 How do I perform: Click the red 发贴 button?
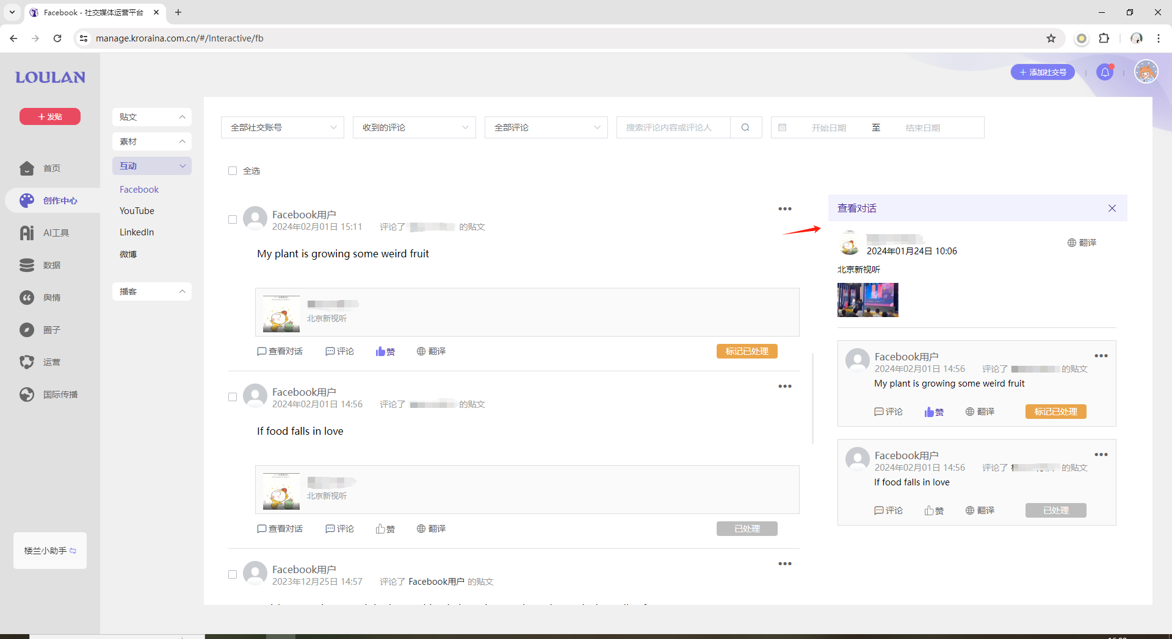point(50,116)
